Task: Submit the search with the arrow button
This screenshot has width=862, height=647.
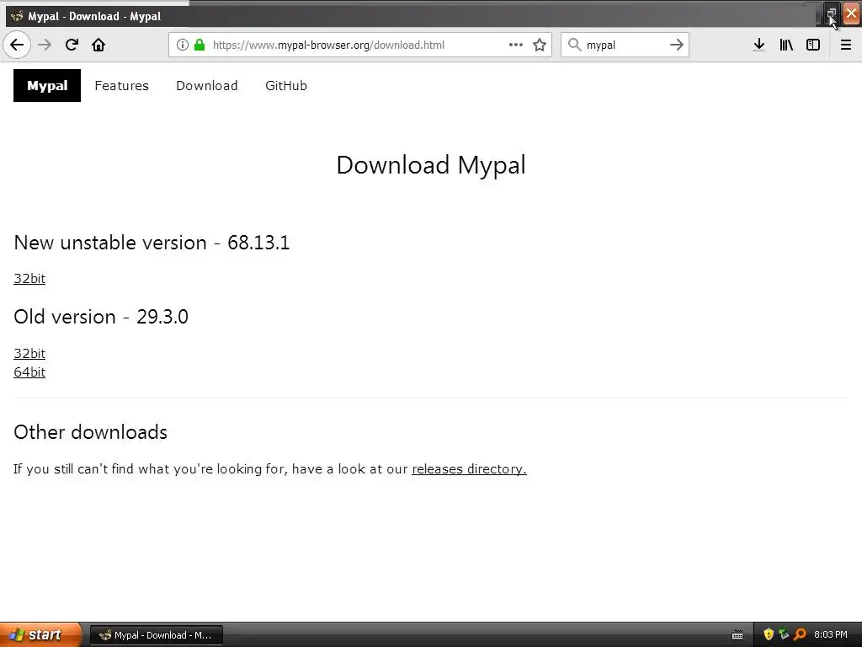Action: tap(677, 45)
